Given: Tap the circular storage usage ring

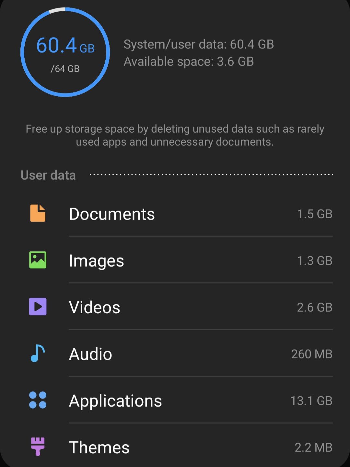Looking at the screenshot, I should [65, 52].
